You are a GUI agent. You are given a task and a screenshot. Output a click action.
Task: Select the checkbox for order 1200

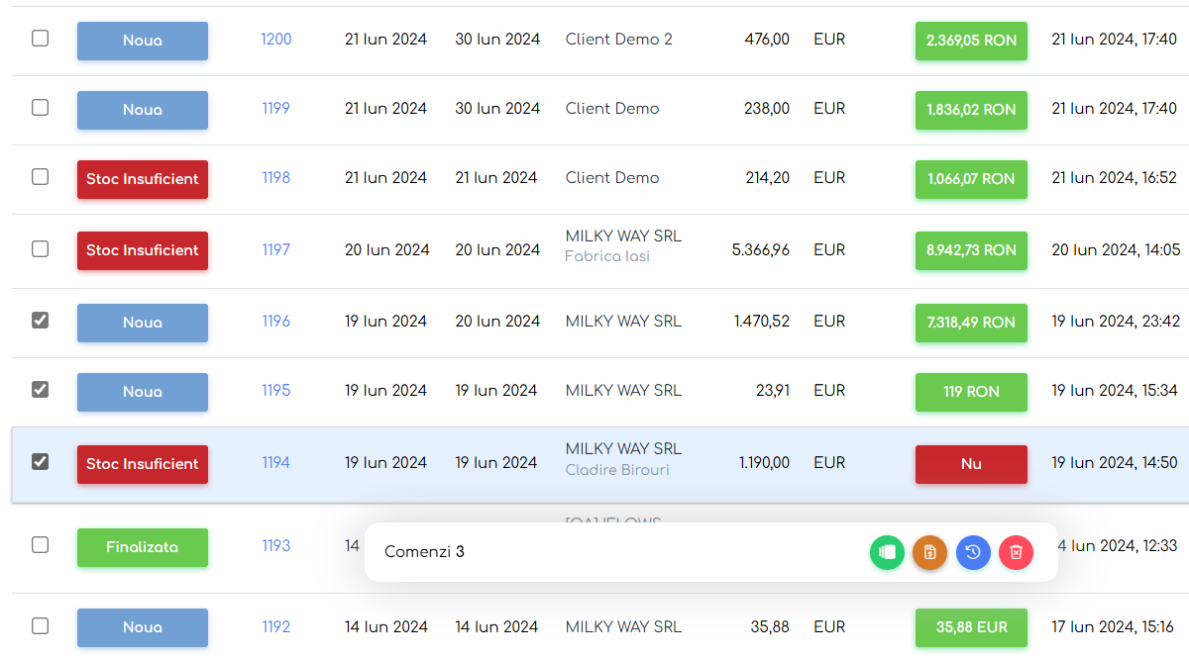(40, 39)
